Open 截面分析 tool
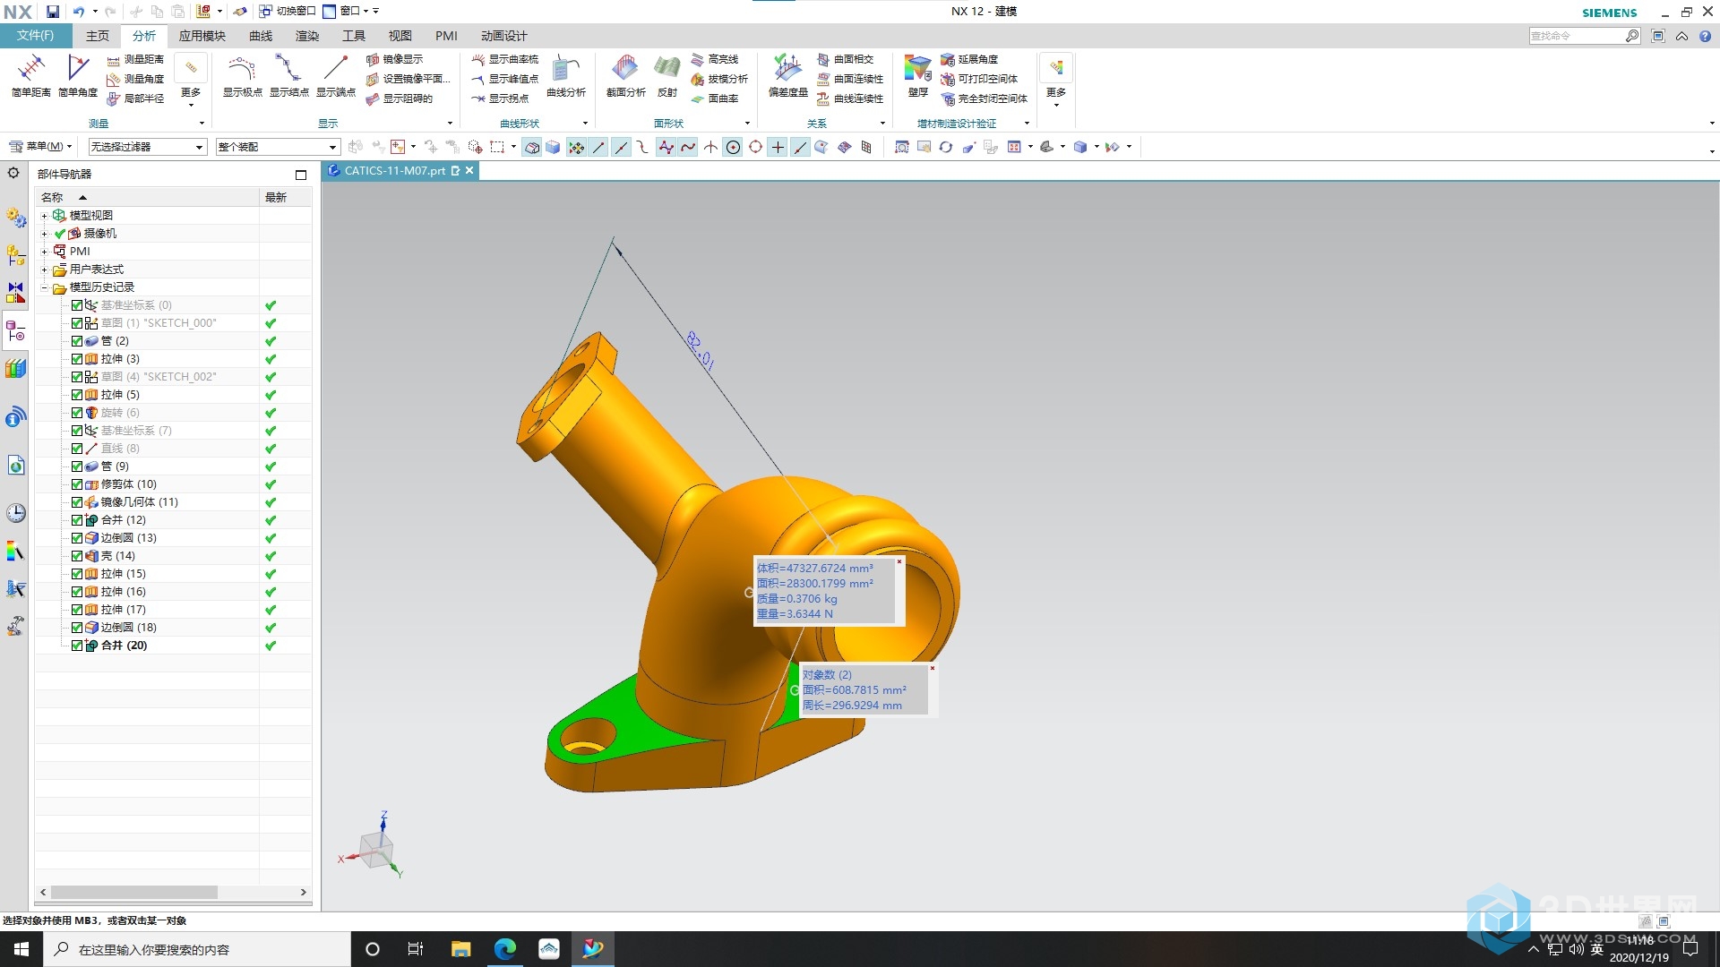 625,75
